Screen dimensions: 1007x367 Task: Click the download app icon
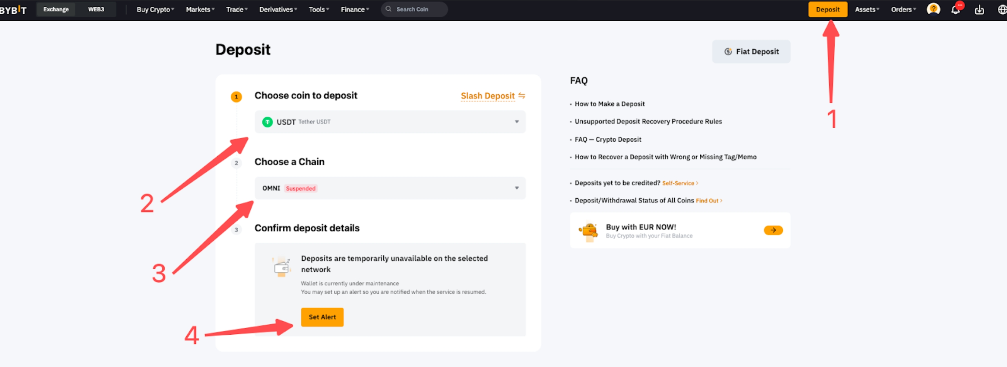click(979, 10)
